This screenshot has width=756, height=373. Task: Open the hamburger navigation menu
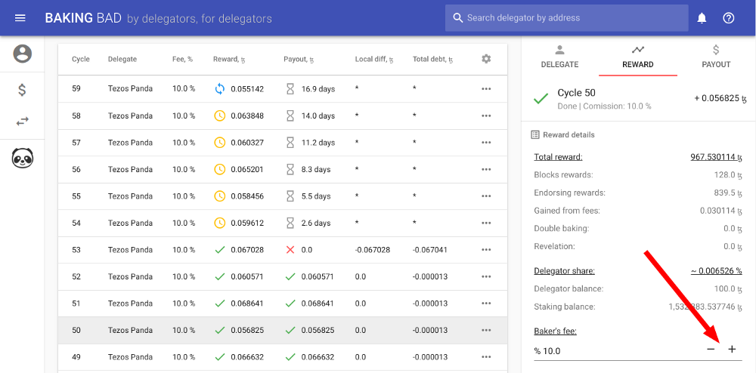tap(20, 18)
